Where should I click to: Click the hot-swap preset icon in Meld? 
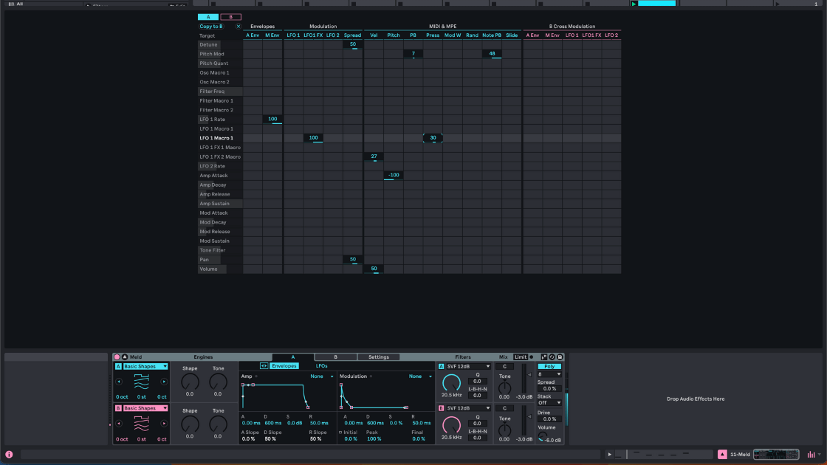click(552, 357)
